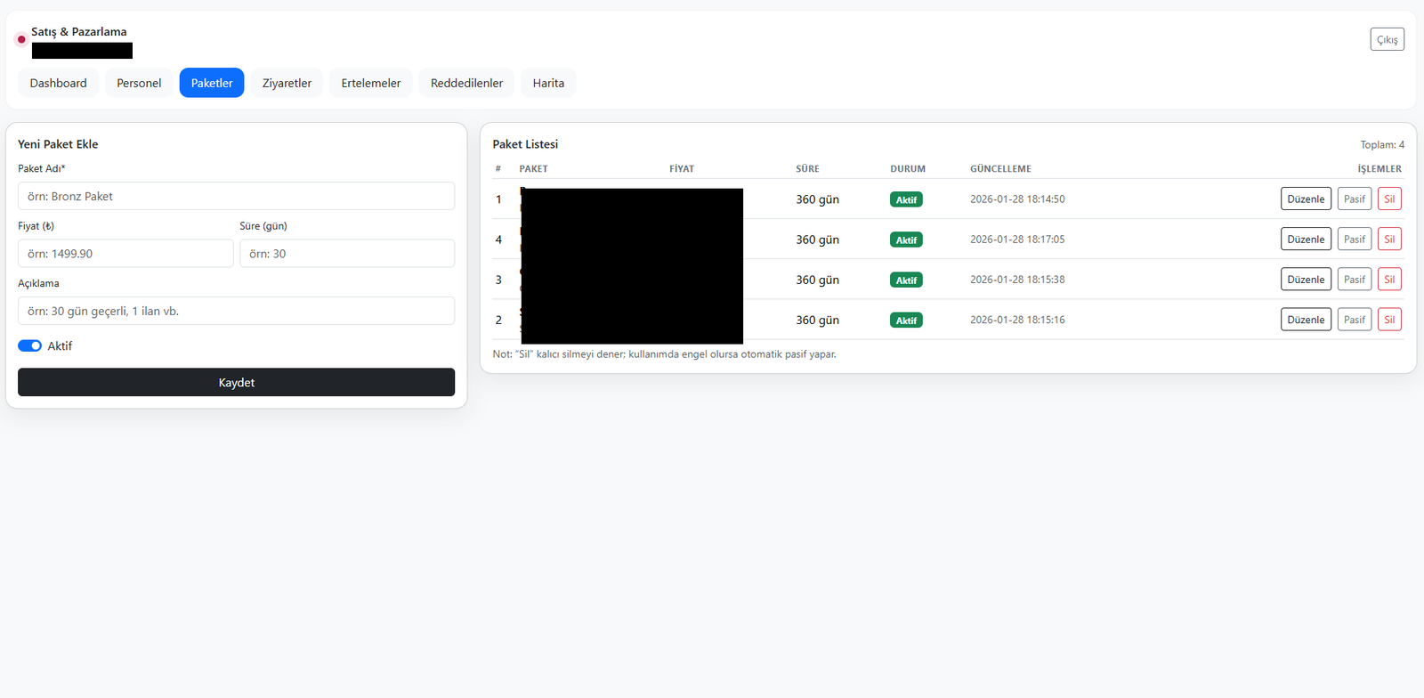Edit package row 2 via Düzenle
The height and width of the screenshot is (698, 1424).
pos(1306,320)
